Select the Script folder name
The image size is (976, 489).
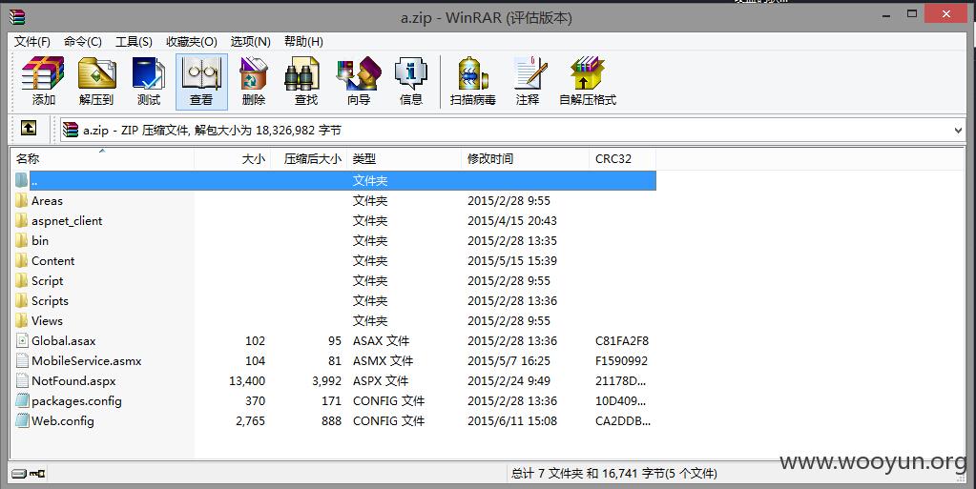click(48, 280)
